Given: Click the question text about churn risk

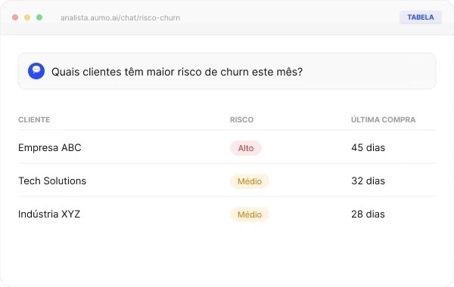Looking at the screenshot, I should (177, 72).
